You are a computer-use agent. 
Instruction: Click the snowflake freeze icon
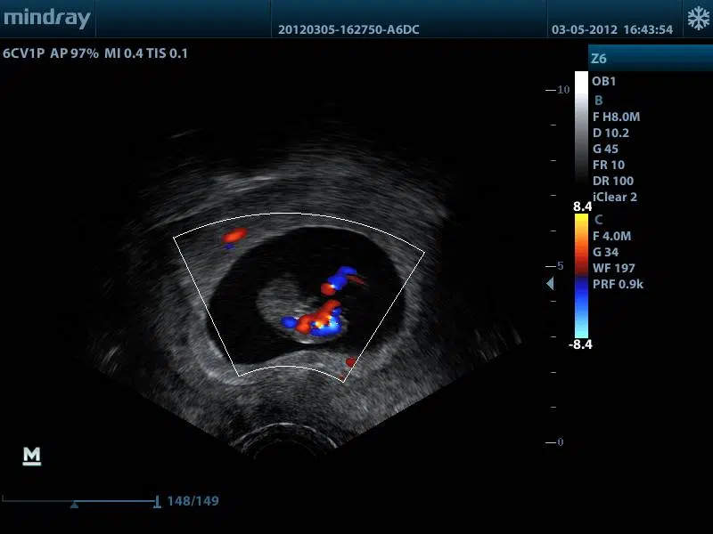click(x=696, y=19)
